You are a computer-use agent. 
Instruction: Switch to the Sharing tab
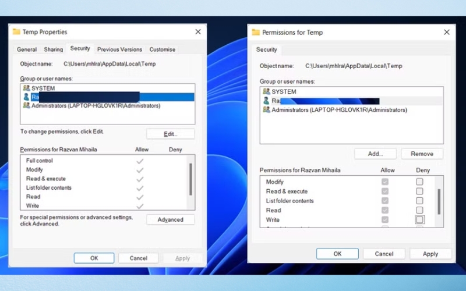54,49
